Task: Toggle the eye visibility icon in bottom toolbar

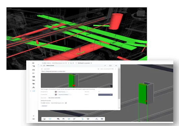Action: point(102,119)
